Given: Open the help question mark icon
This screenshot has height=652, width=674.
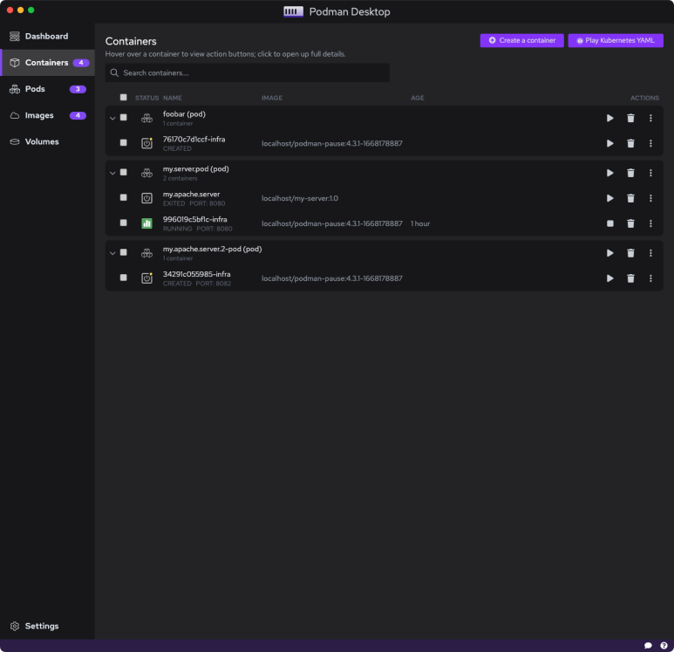Looking at the screenshot, I should (x=664, y=645).
